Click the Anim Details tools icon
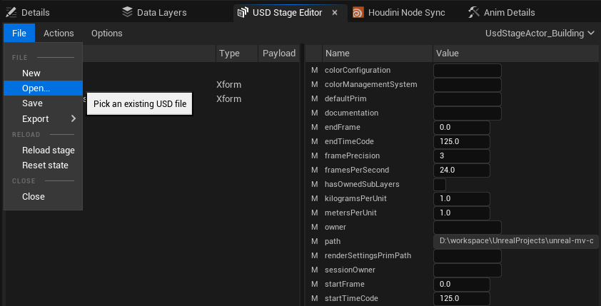The image size is (601, 306). click(x=474, y=13)
